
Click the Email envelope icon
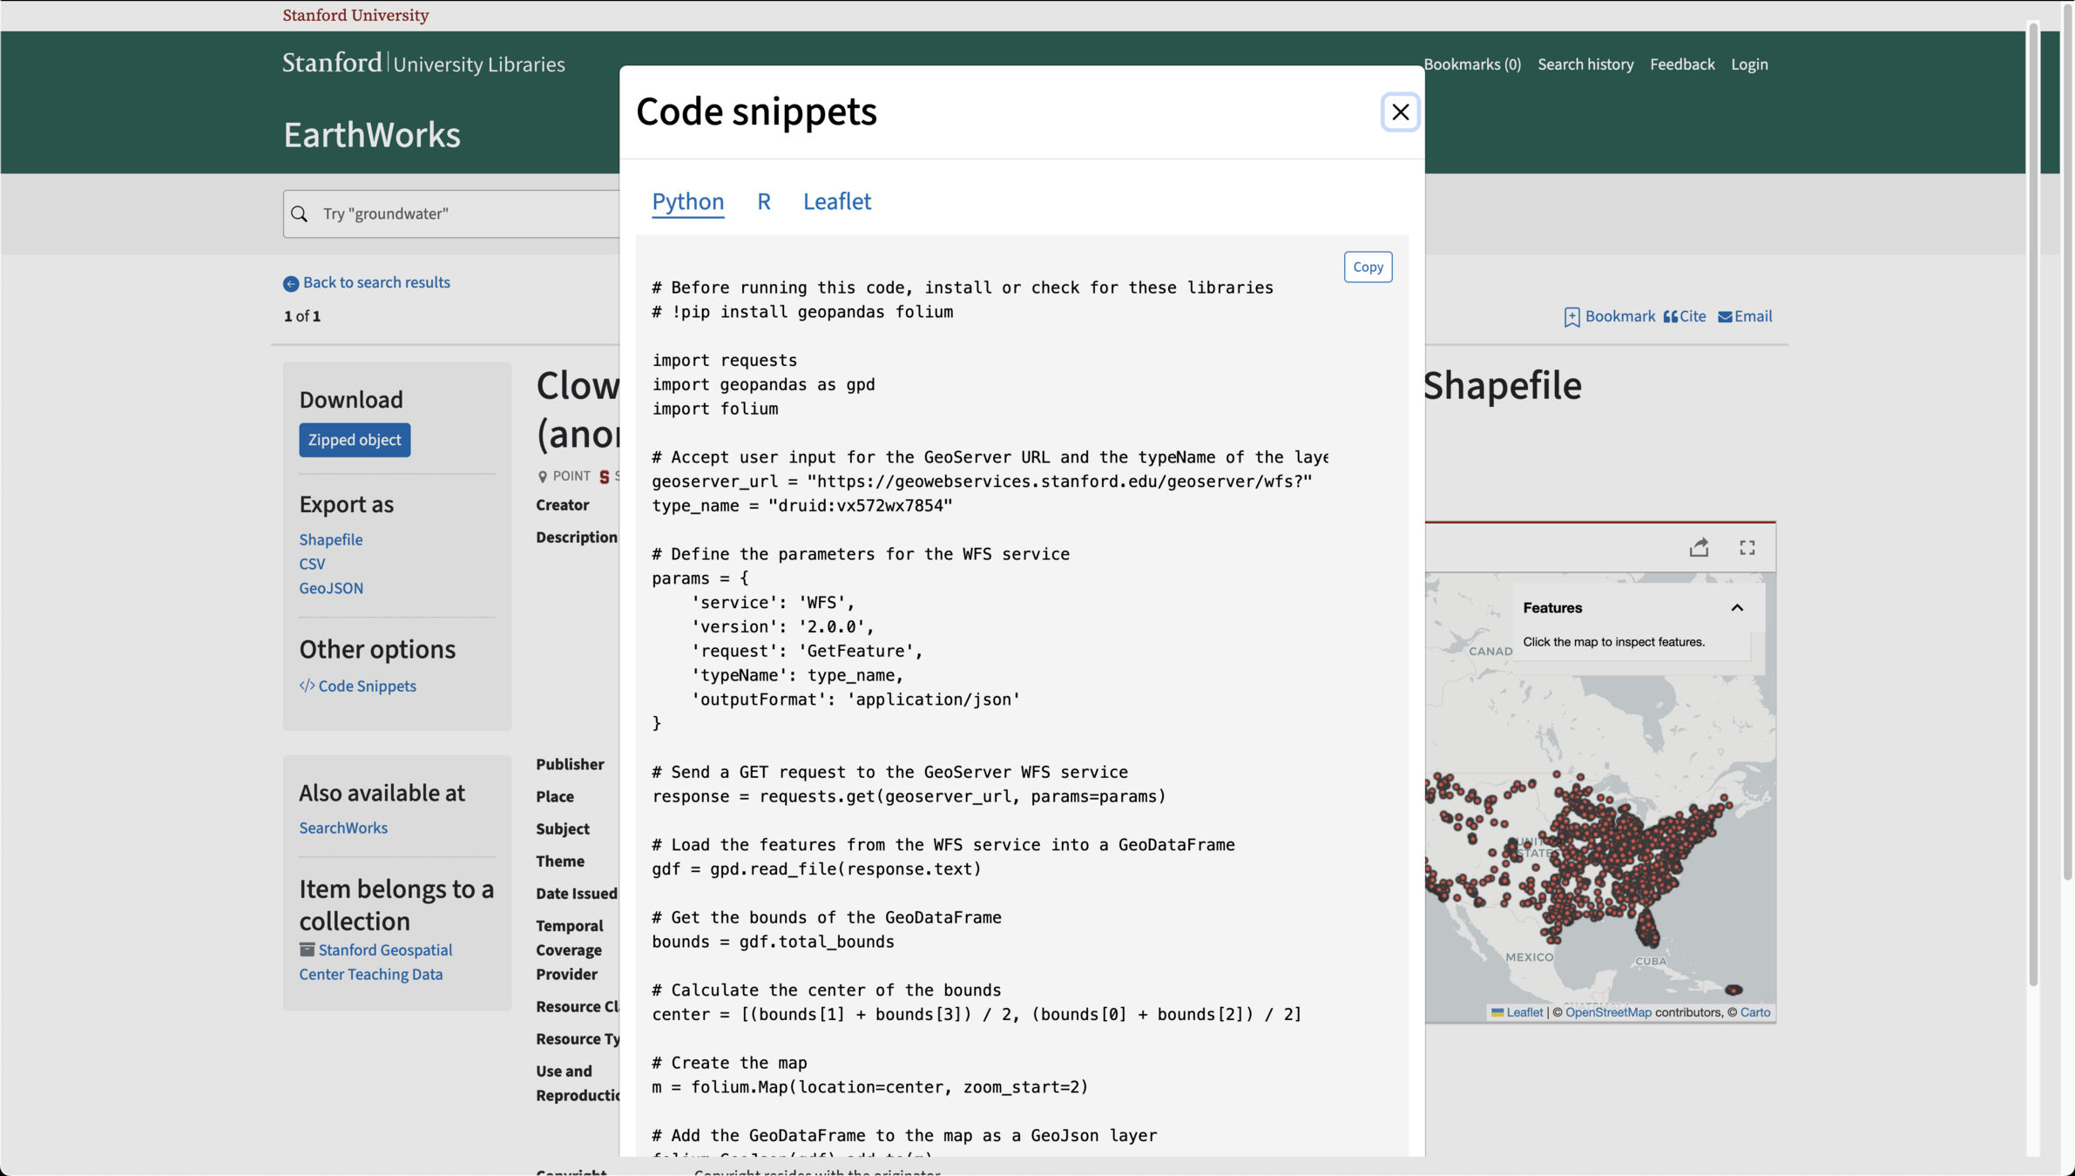point(1724,317)
